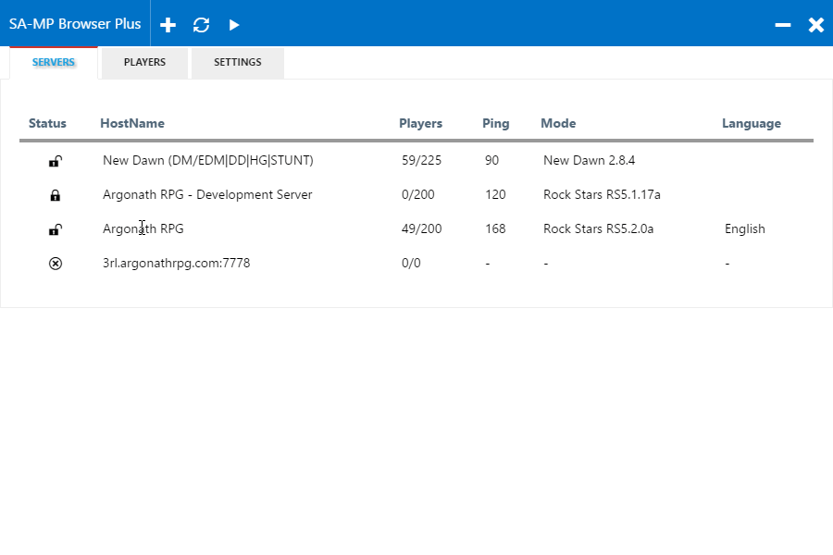Click the ping value 168
The image size is (833, 555).
pyautogui.click(x=495, y=228)
